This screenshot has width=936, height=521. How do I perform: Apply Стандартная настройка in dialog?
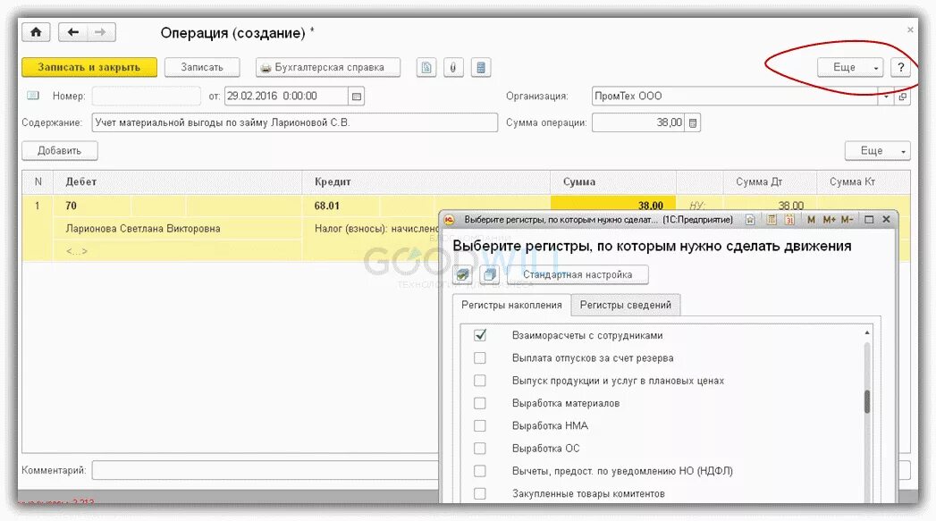click(578, 274)
